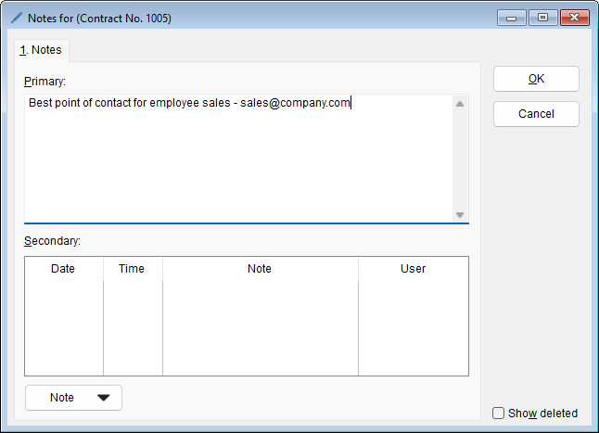Click the User column header

point(413,269)
